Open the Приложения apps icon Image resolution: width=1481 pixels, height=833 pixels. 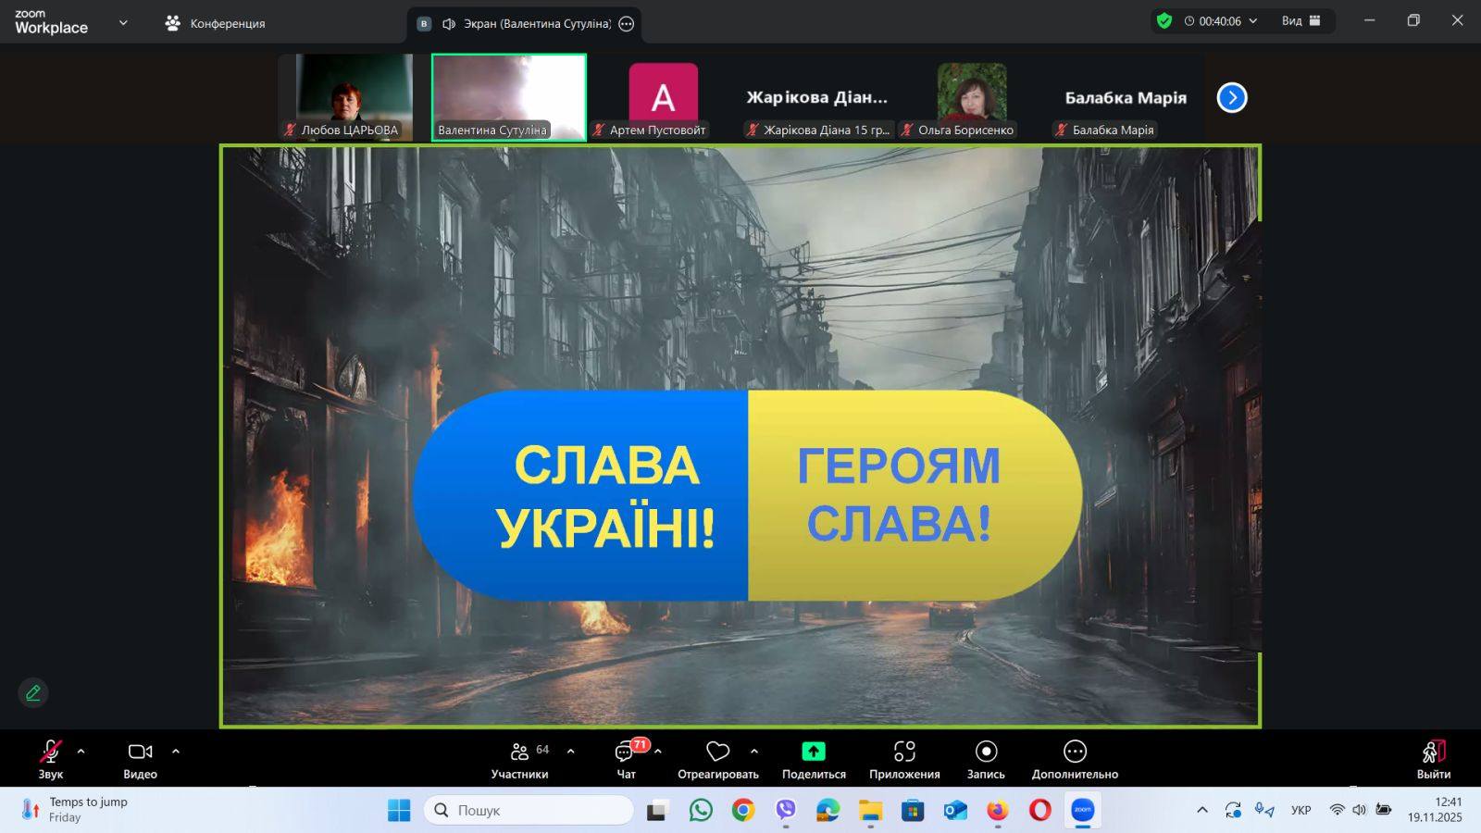[x=904, y=752]
